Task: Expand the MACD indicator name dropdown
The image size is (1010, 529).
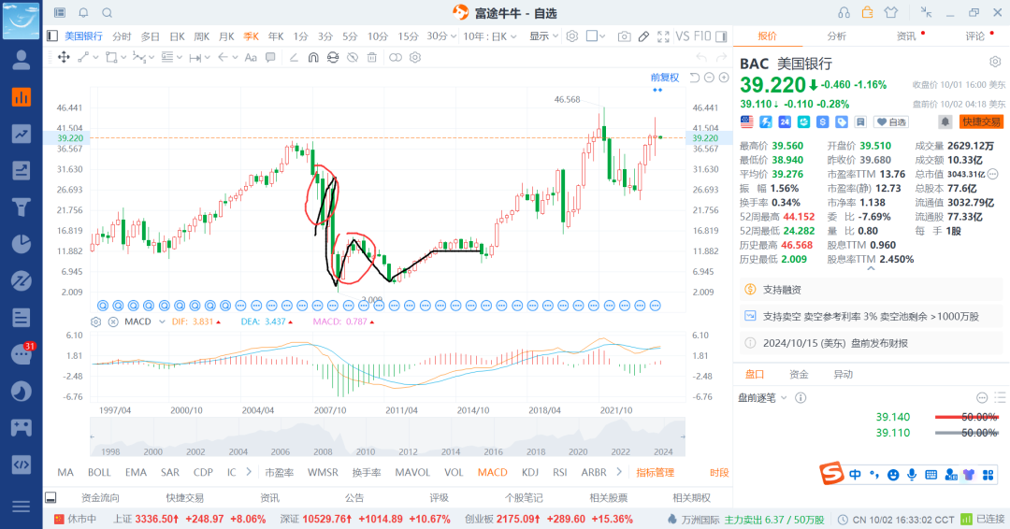Action: tap(162, 322)
